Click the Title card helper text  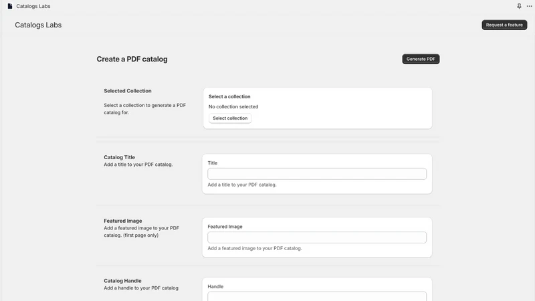point(242,185)
